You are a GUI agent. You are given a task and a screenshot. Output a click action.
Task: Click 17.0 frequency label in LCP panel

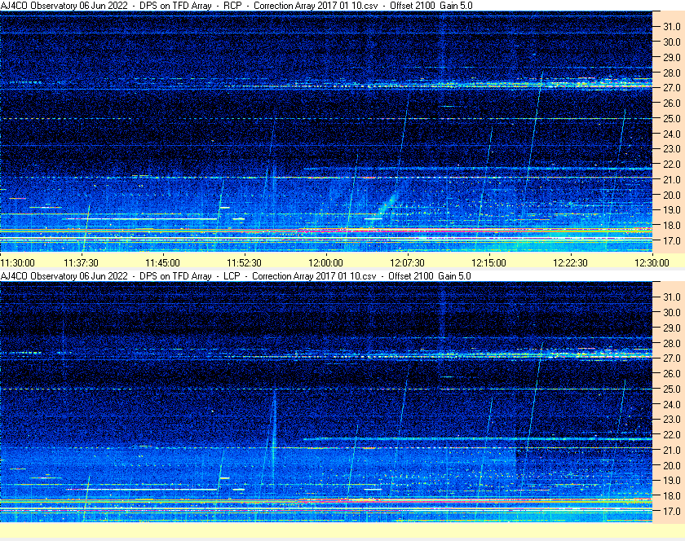(671, 512)
